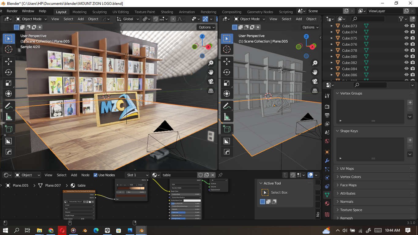Adjust the Roughness slider on the Principled BSDF
Screen dimensions: 418x235
(x=186, y=218)
